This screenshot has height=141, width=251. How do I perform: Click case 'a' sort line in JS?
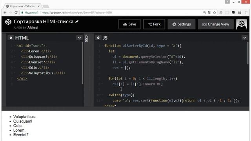click(x=176, y=101)
